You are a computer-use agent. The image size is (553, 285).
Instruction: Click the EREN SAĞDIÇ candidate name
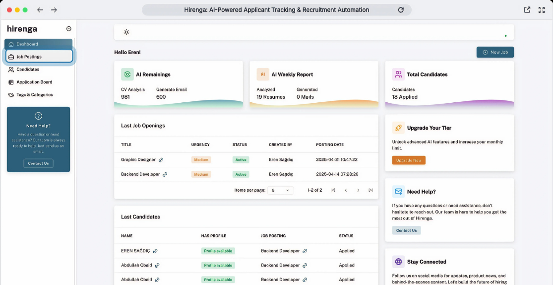[x=135, y=251]
